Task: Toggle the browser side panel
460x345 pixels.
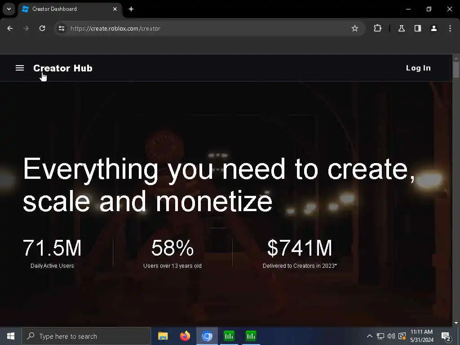Action: tap(418, 28)
